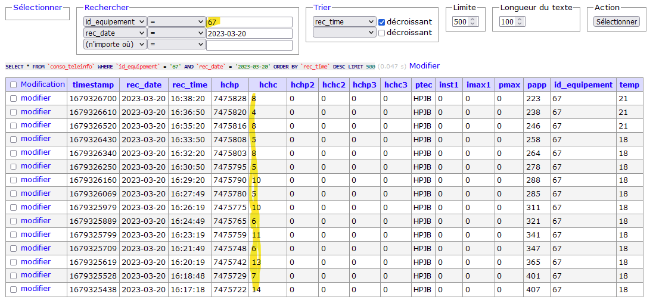Click modifier link for row 1679325438

36,289
